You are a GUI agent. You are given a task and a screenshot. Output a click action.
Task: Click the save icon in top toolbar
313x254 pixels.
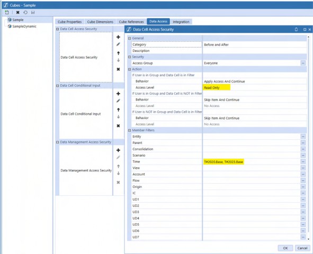(x=33, y=12)
